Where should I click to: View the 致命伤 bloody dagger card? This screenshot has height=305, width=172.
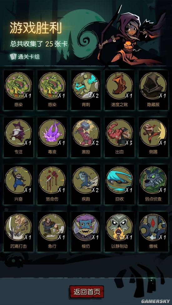coord(52,184)
